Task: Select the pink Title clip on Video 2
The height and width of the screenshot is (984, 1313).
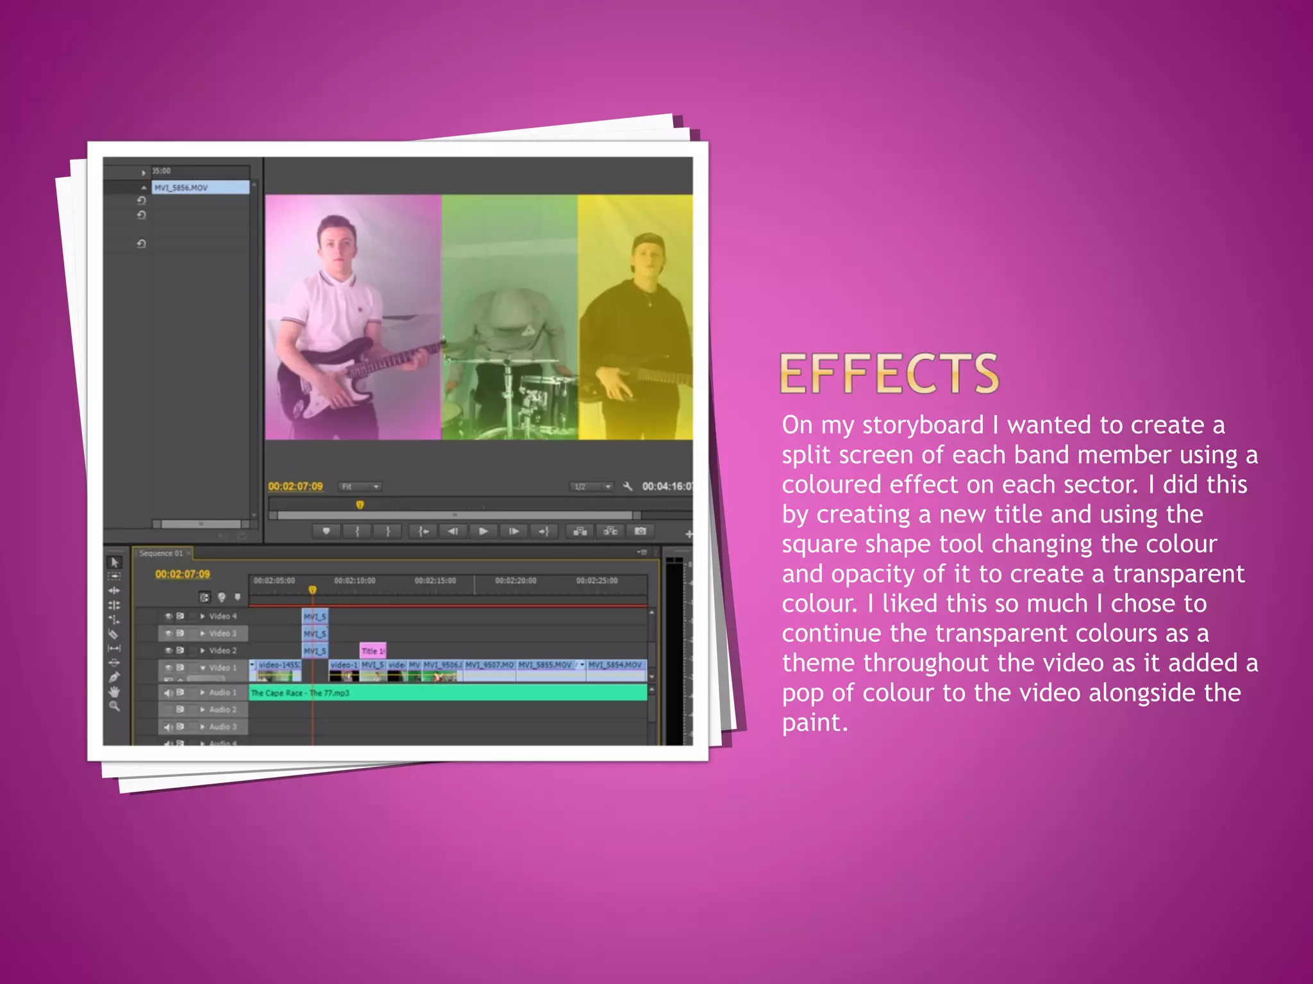Action: tap(373, 651)
